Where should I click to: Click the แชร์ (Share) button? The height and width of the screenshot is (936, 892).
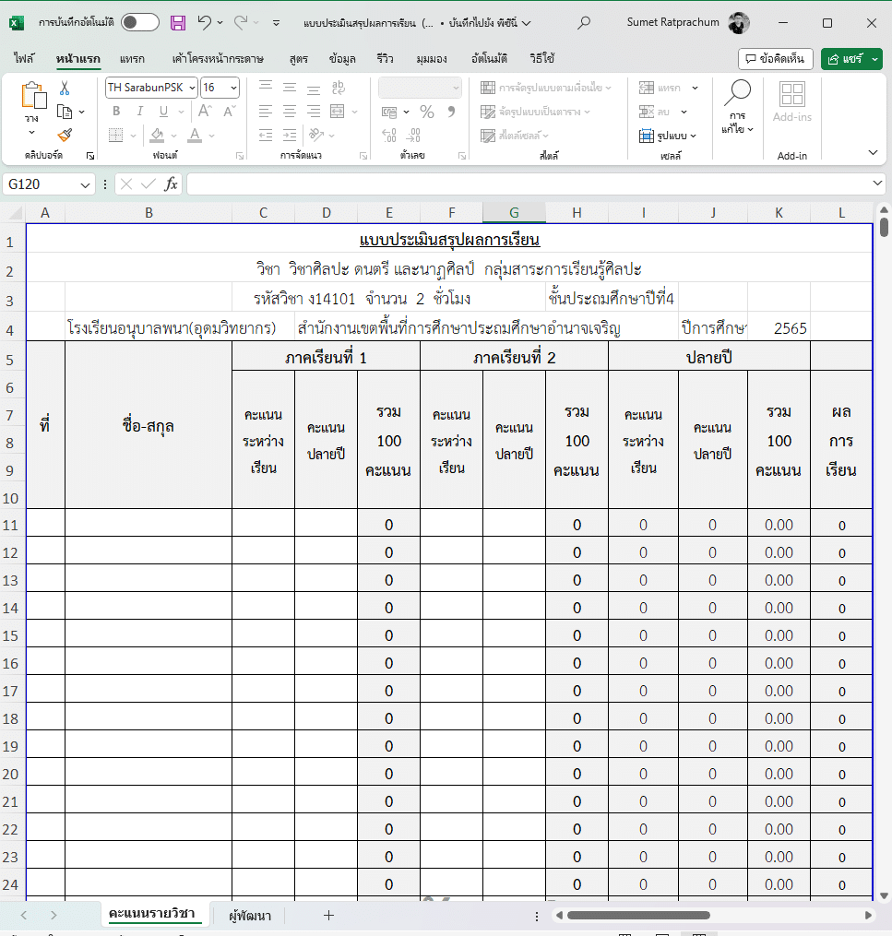[x=851, y=58]
